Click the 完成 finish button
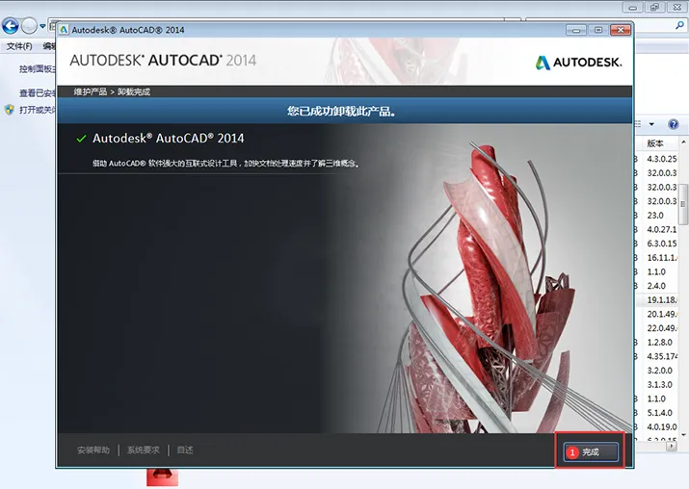The height and width of the screenshot is (489, 689). pyautogui.click(x=591, y=451)
